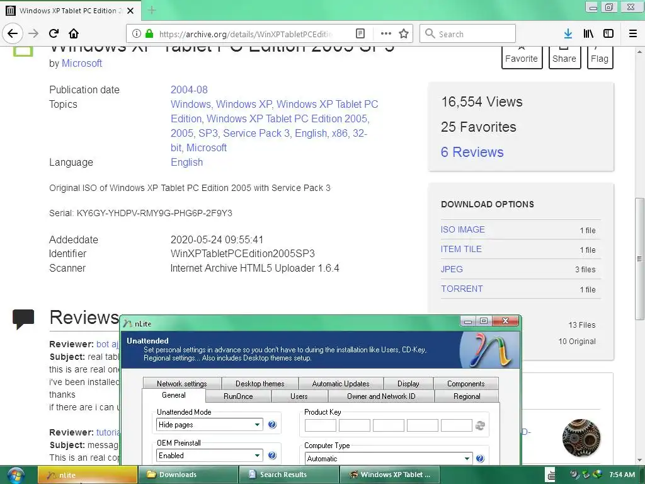Click help icon beside OEM Preinstall dropdown
645x484 pixels.
click(272, 455)
